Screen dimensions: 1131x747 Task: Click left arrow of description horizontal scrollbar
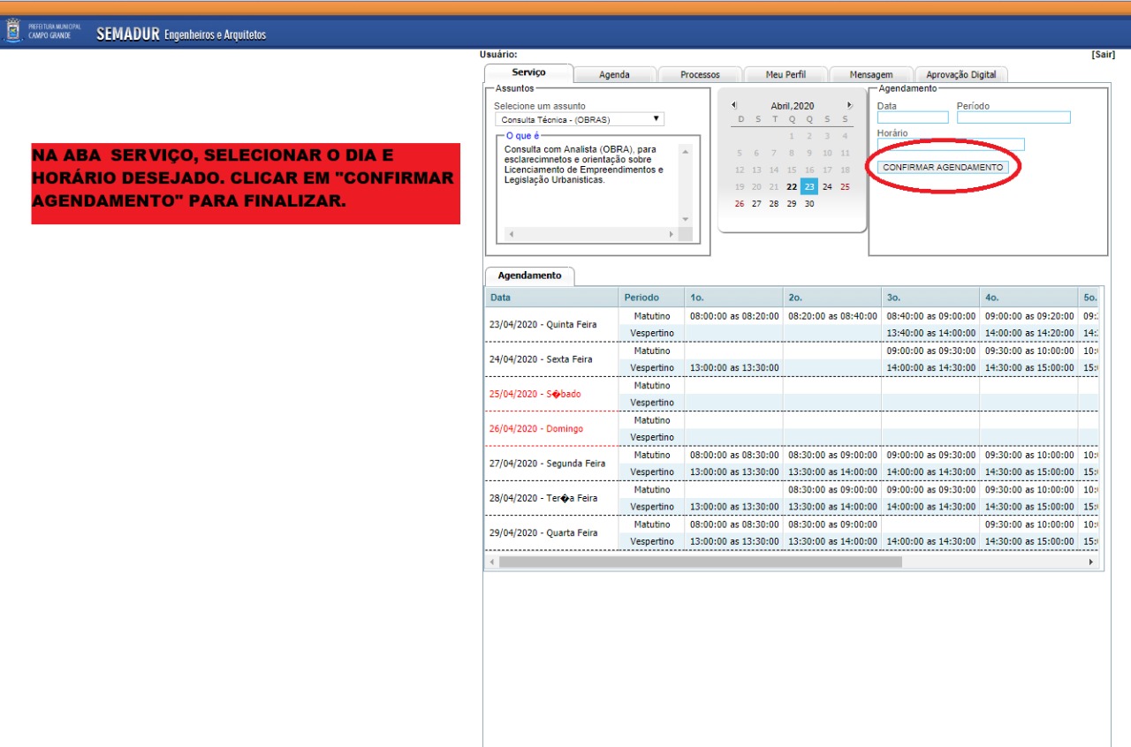[512, 234]
